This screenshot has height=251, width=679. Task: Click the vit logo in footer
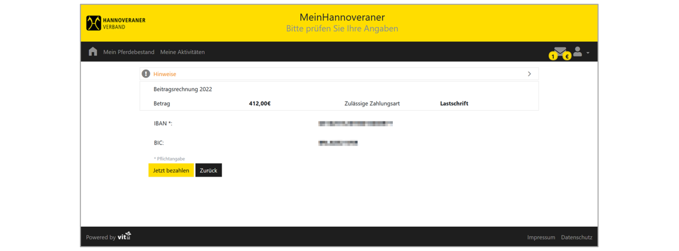click(124, 236)
